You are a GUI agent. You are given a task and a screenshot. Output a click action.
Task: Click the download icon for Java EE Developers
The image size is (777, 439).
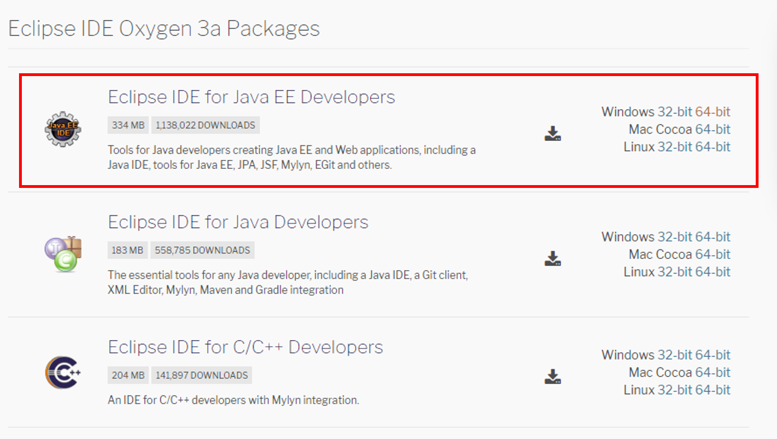553,133
